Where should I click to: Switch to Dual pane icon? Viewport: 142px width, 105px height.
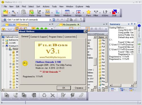tap(114, 13)
